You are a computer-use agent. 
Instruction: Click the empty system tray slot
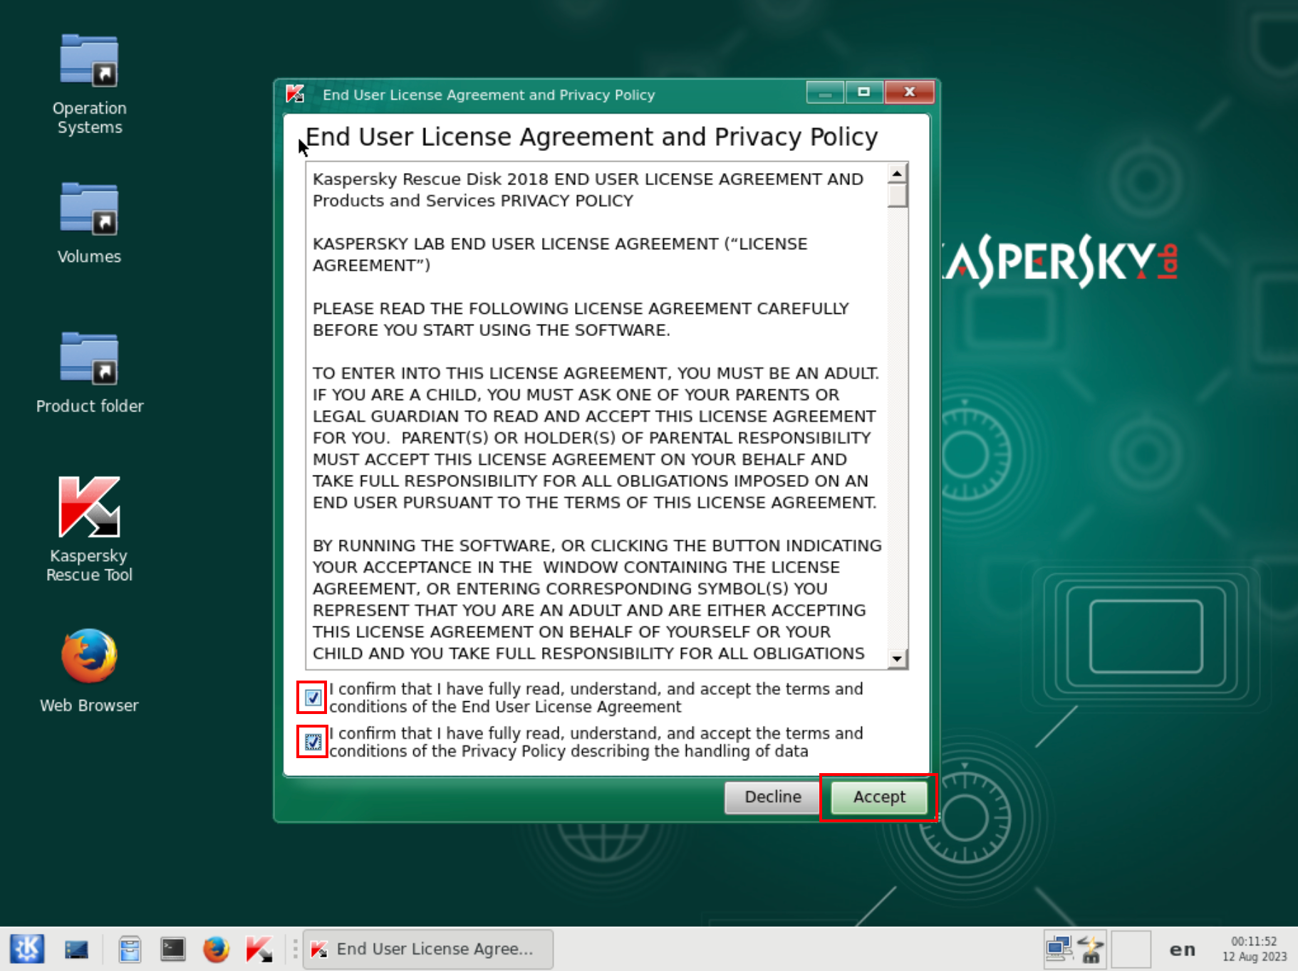click(1131, 949)
